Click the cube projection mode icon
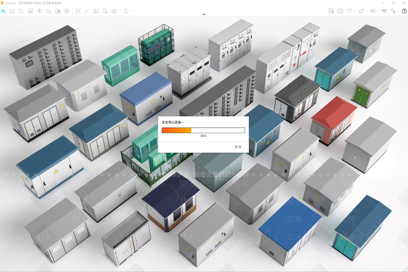This screenshot has height=272, width=408. pos(349,11)
